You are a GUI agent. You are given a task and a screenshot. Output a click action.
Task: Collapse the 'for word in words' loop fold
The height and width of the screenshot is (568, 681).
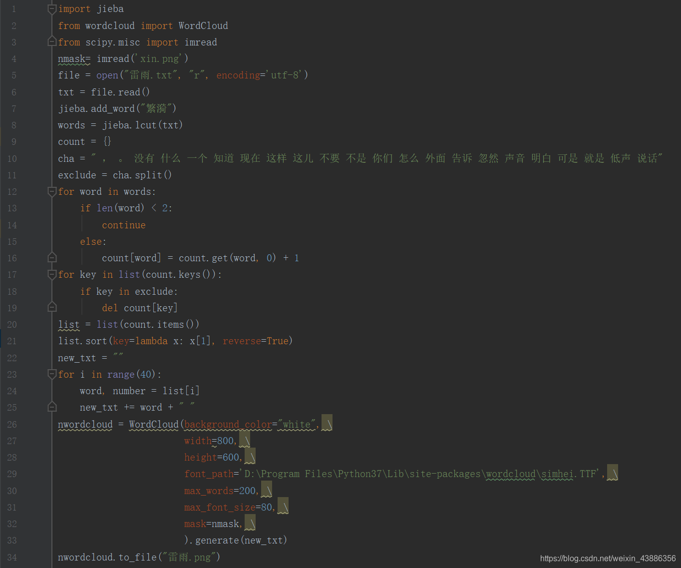coord(52,191)
